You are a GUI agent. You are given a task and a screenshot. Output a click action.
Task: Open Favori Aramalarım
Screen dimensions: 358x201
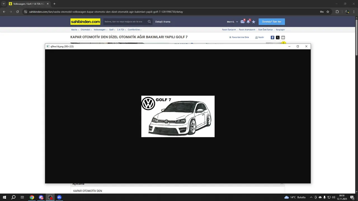(x=247, y=30)
